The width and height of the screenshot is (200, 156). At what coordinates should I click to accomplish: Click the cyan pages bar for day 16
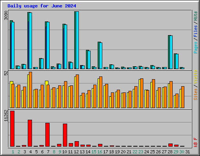click(101, 56)
